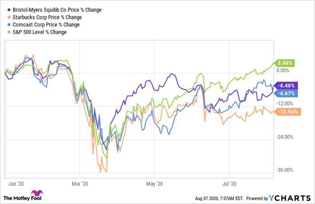
Task: Click the YCharts logo
Action: (x=289, y=197)
